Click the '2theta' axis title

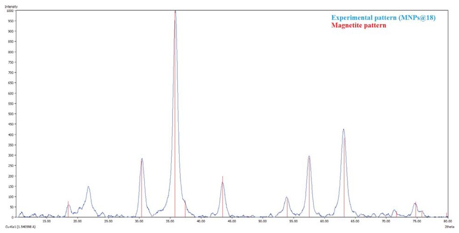coord(449,227)
